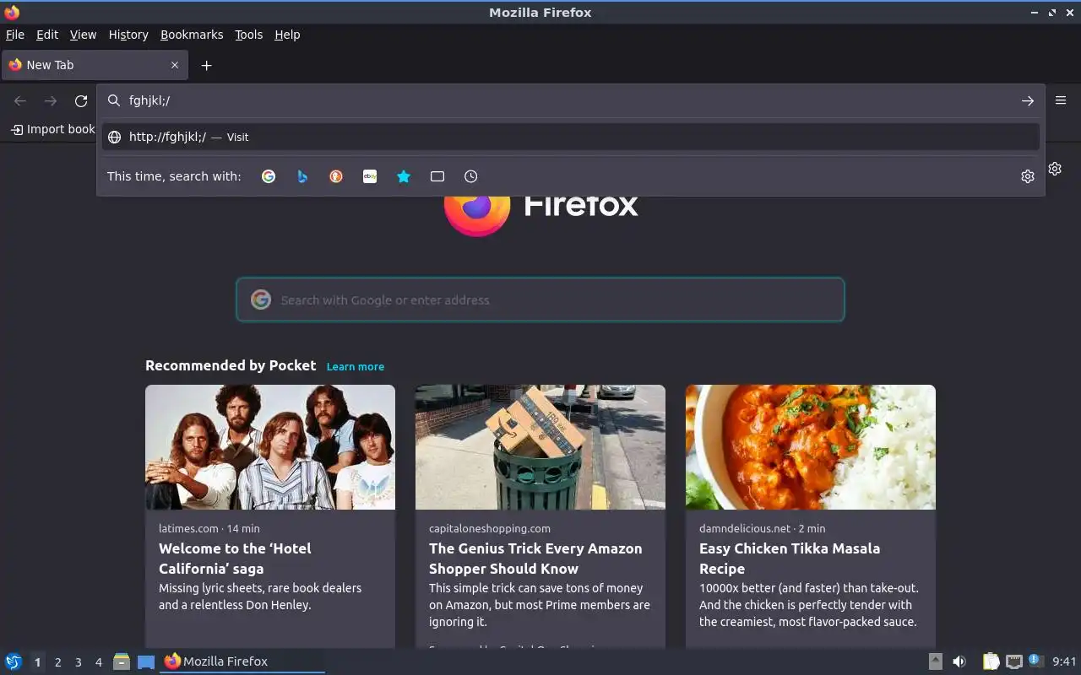Search this time with Bing icon
Image resolution: width=1081 pixels, height=675 pixels.
click(302, 176)
